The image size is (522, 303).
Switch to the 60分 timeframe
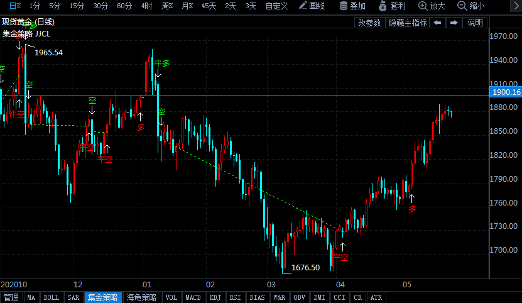point(124,6)
